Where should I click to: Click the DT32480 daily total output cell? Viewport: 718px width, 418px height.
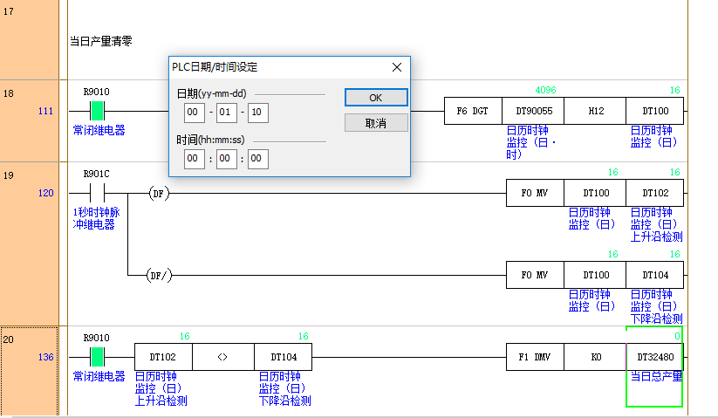click(654, 356)
